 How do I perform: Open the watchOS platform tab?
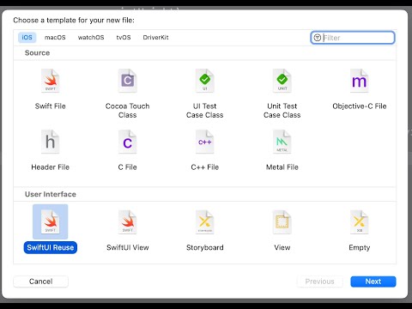(91, 38)
